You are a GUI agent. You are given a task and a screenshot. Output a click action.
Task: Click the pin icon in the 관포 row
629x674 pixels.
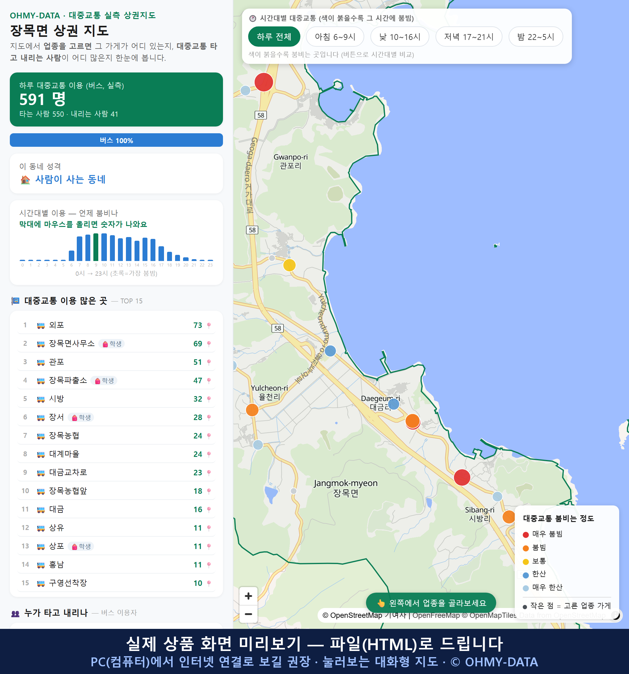pyautogui.click(x=209, y=362)
